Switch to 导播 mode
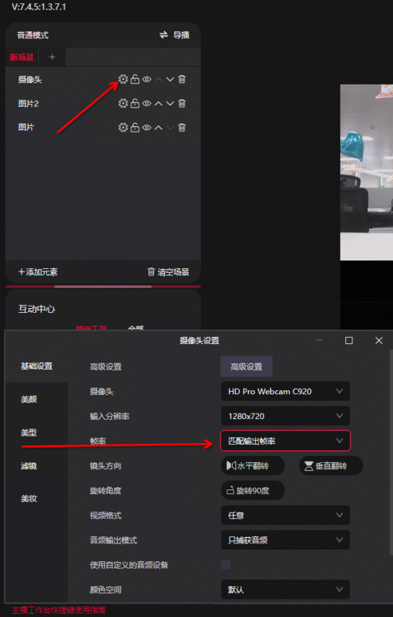This screenshot has width=393, height=617. pyautogui.click(x=175, y=35)
